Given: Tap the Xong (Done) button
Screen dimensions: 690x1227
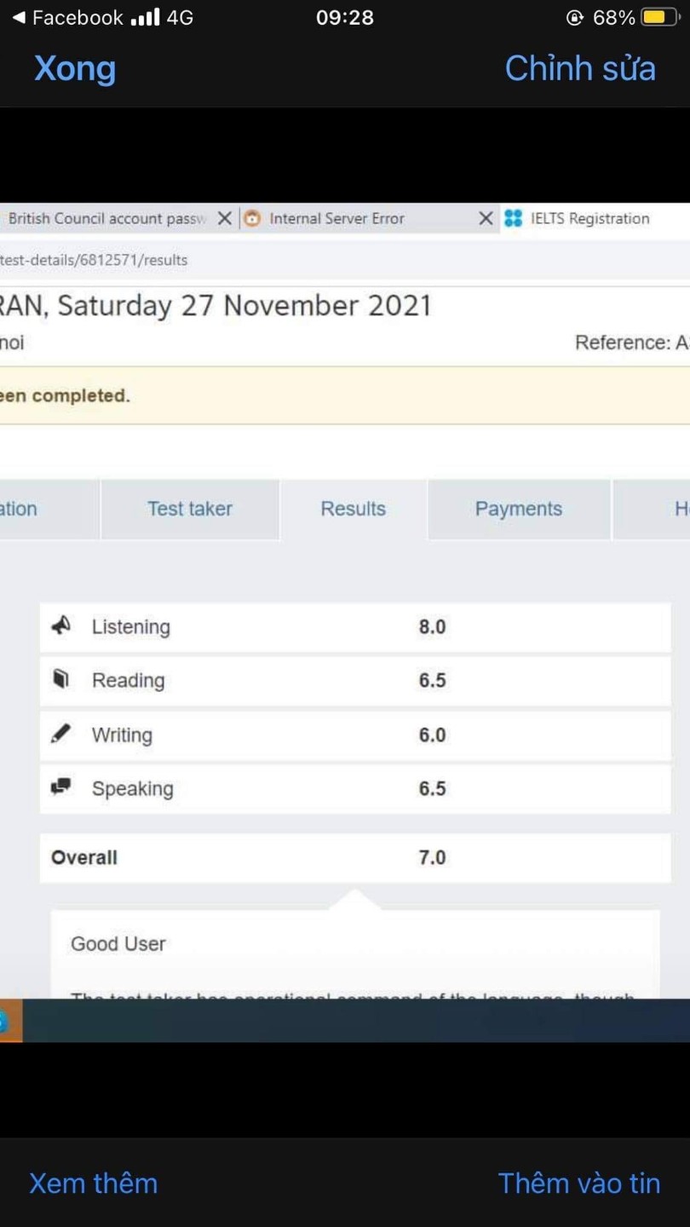Looking at the screenshot, I should 75,69.
